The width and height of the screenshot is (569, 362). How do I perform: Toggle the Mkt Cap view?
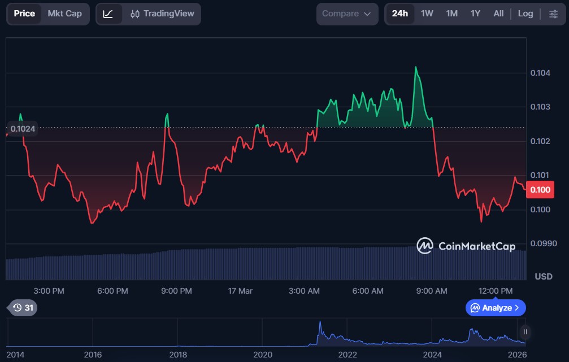(x=64, y=14)
